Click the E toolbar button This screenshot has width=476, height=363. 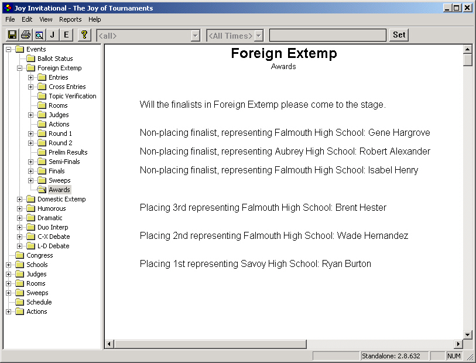[66, 35]
